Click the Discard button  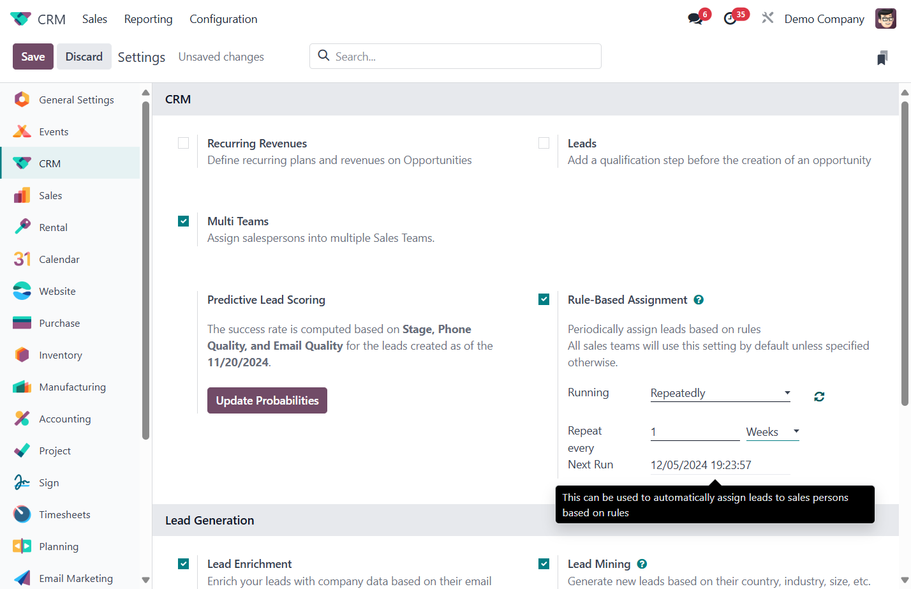tap(84, 57)
